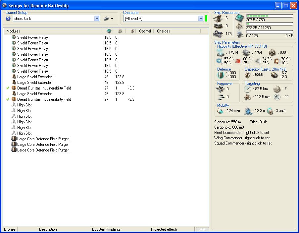This screenshot has width=299, height=233.
Task: Select the first Shield Power Relay II row
Action: pos(106,37)
